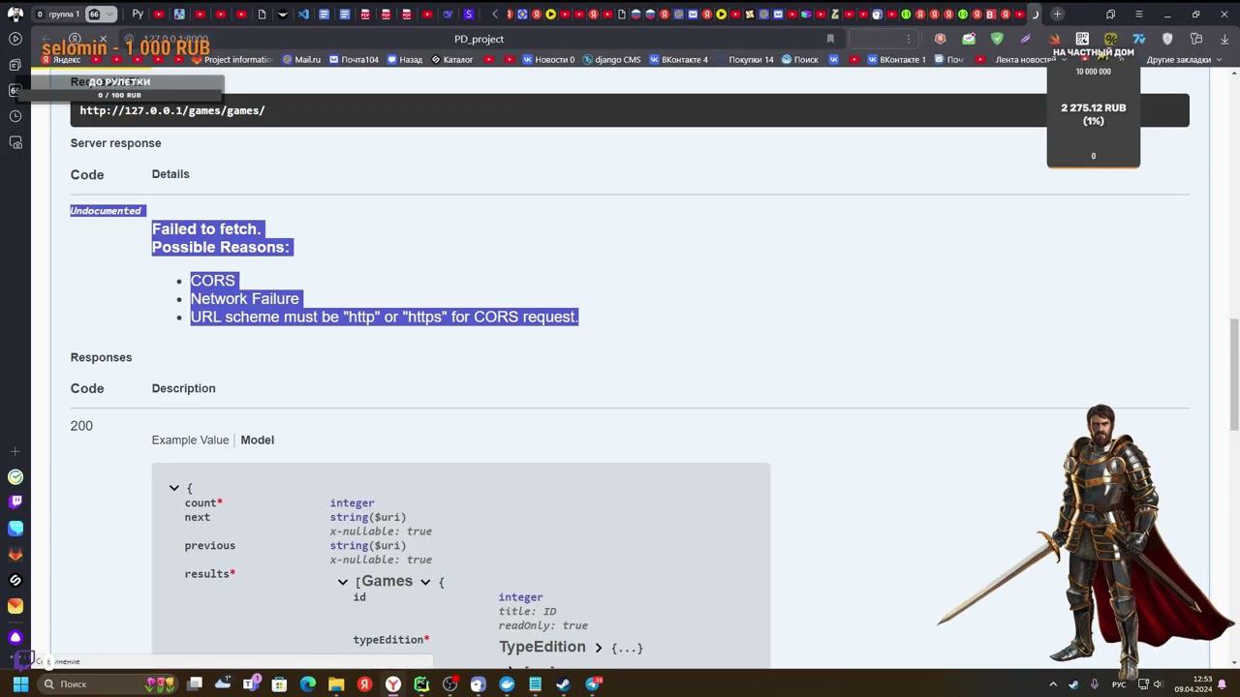Click the 200 response code
This screenshot has height=697, width=1240.
click(x=81, y=426)
